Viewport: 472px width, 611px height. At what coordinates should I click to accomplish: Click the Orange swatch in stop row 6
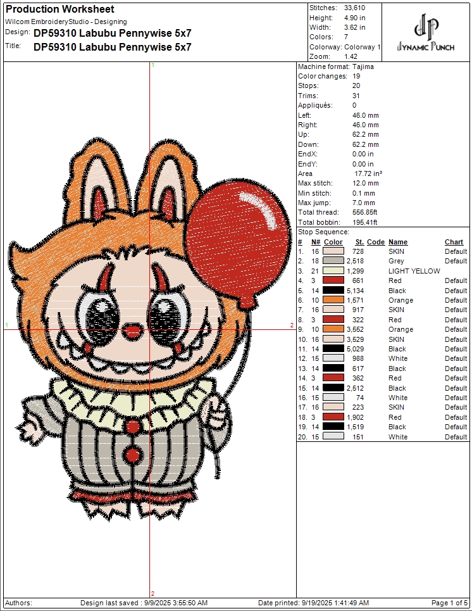[x=333, y=300]
